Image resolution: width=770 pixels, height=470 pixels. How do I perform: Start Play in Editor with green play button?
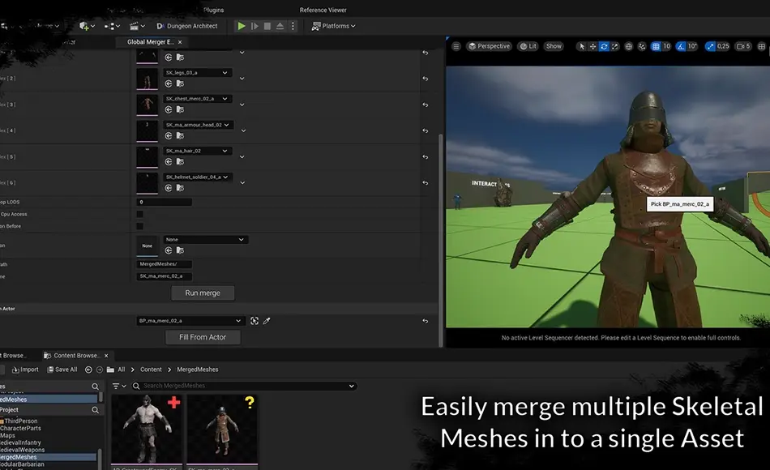click(x=241, y=26)
